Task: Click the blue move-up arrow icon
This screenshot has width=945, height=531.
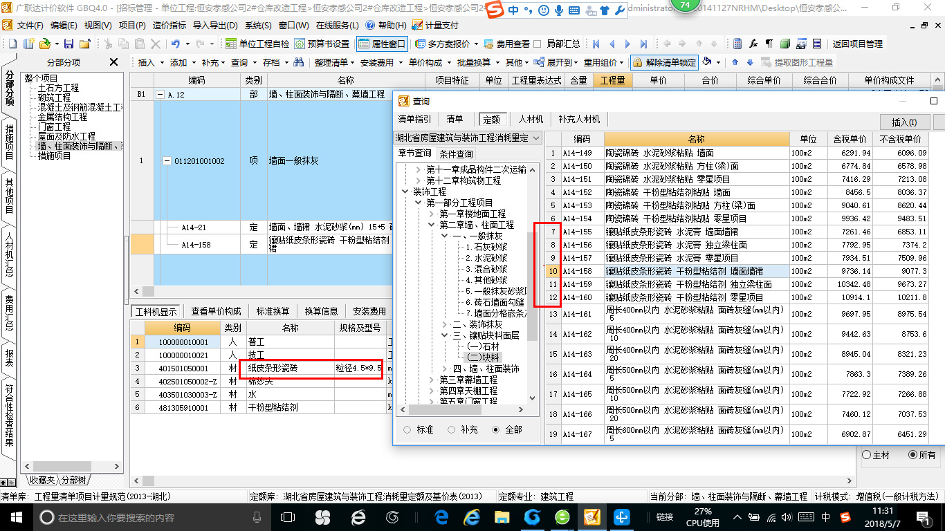Action: pos(734,62)
